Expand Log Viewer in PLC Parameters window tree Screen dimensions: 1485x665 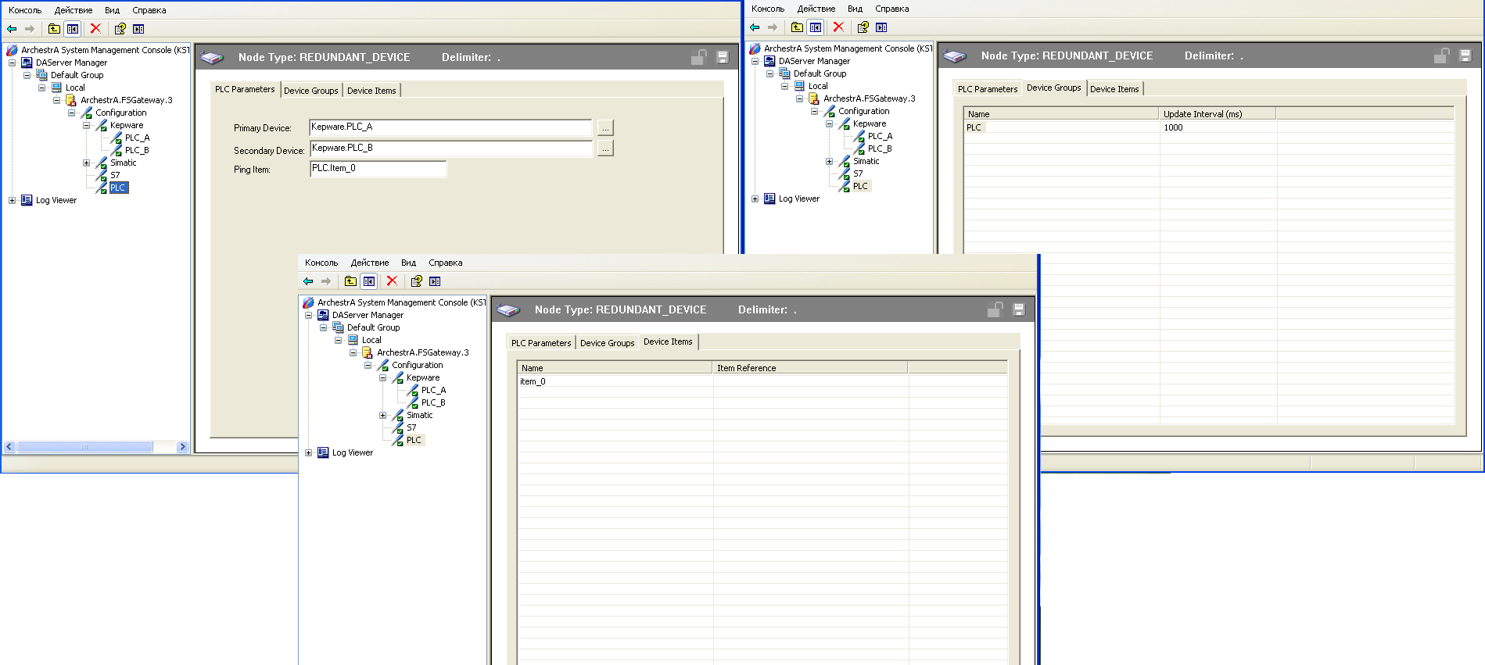pyautogui.click(x=12, y=201)
